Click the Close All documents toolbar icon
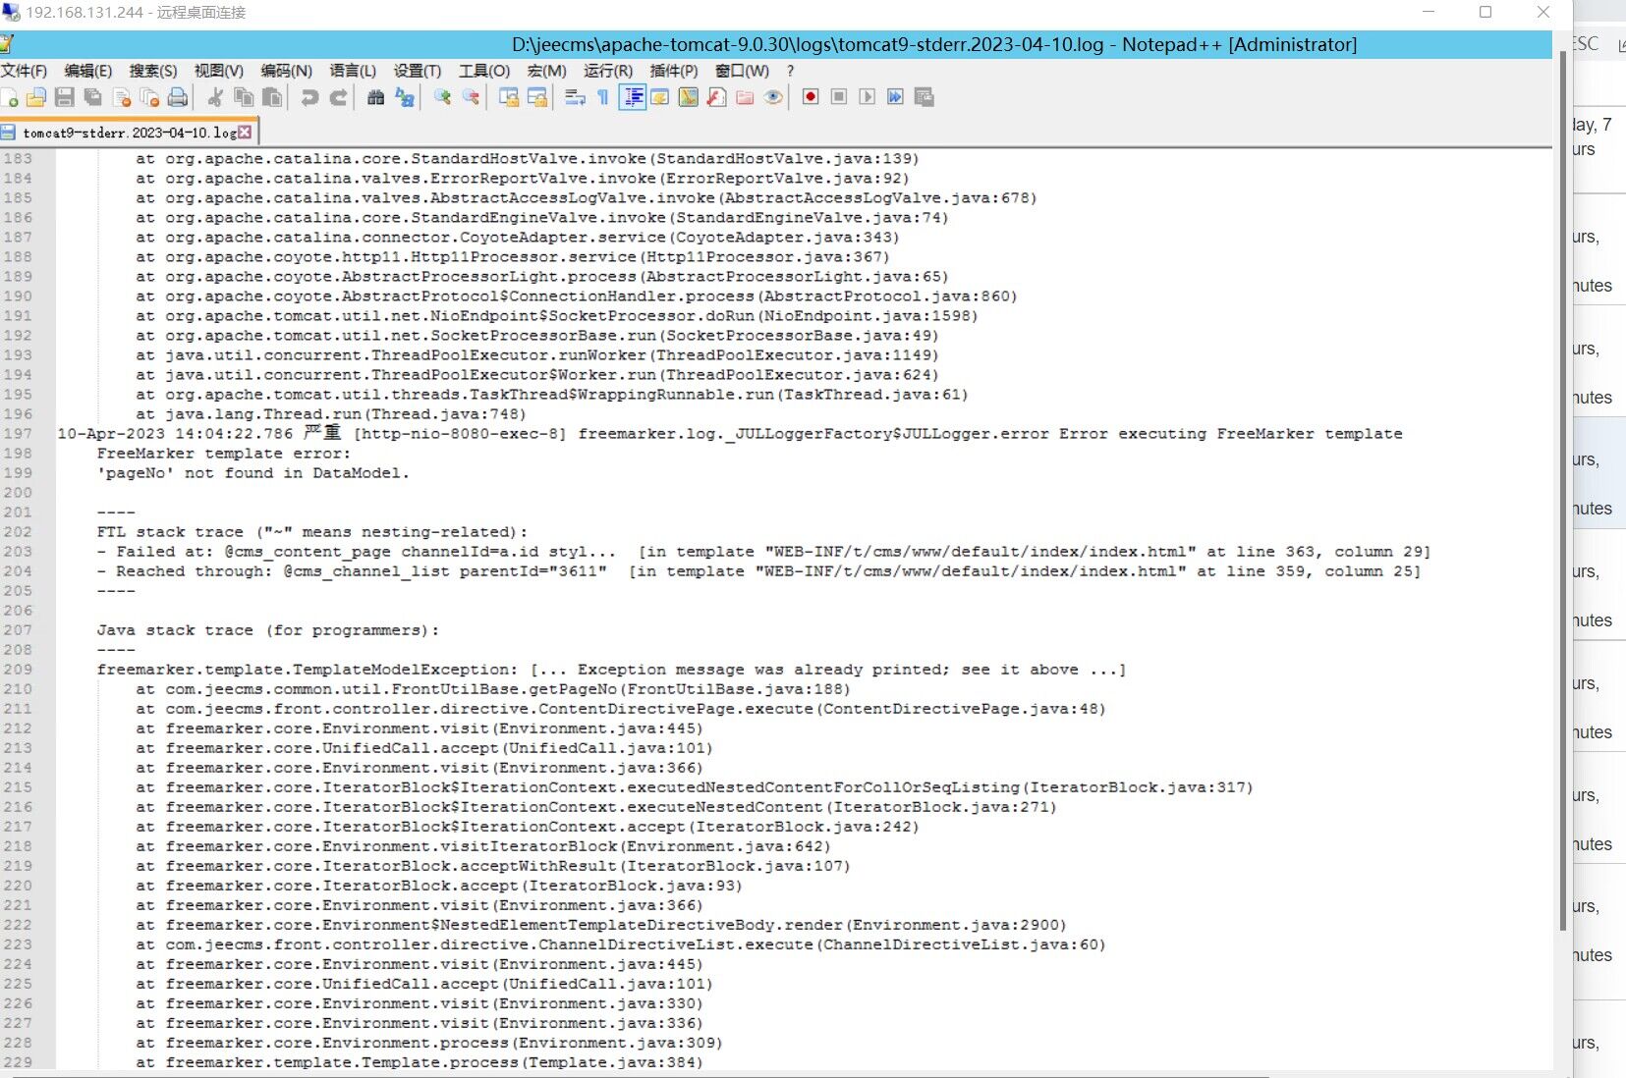The width and height of the screenshot is (1626, 1078). tap(149, 97)
